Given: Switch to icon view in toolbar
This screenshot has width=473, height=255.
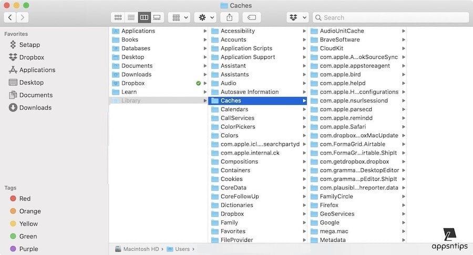Looking at the screenshot, I should pos(118,17).
